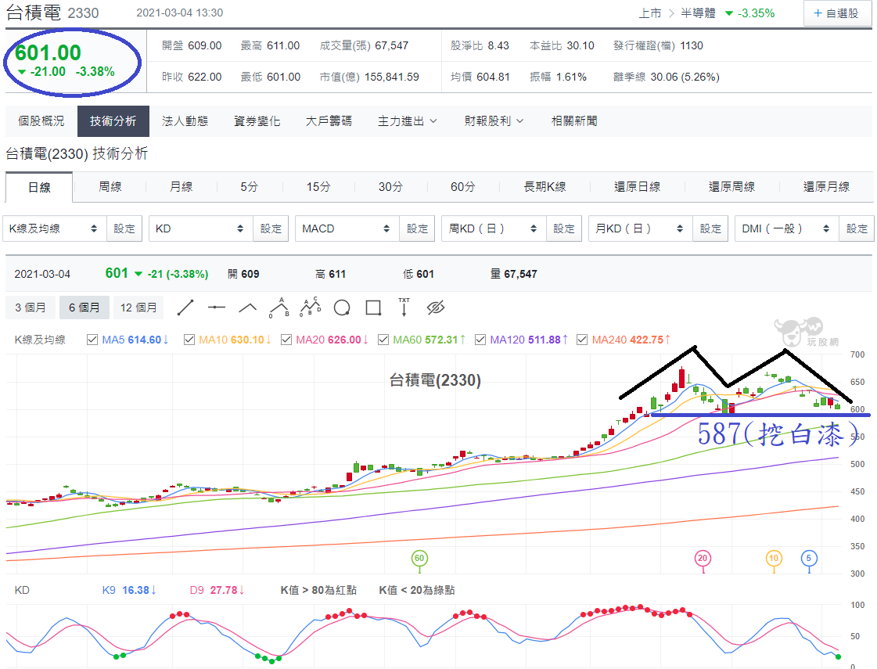Viewport: 877px width, 669px height.
Task: Open the K線及均線 indicator dropdown
Action: (54, 228)
